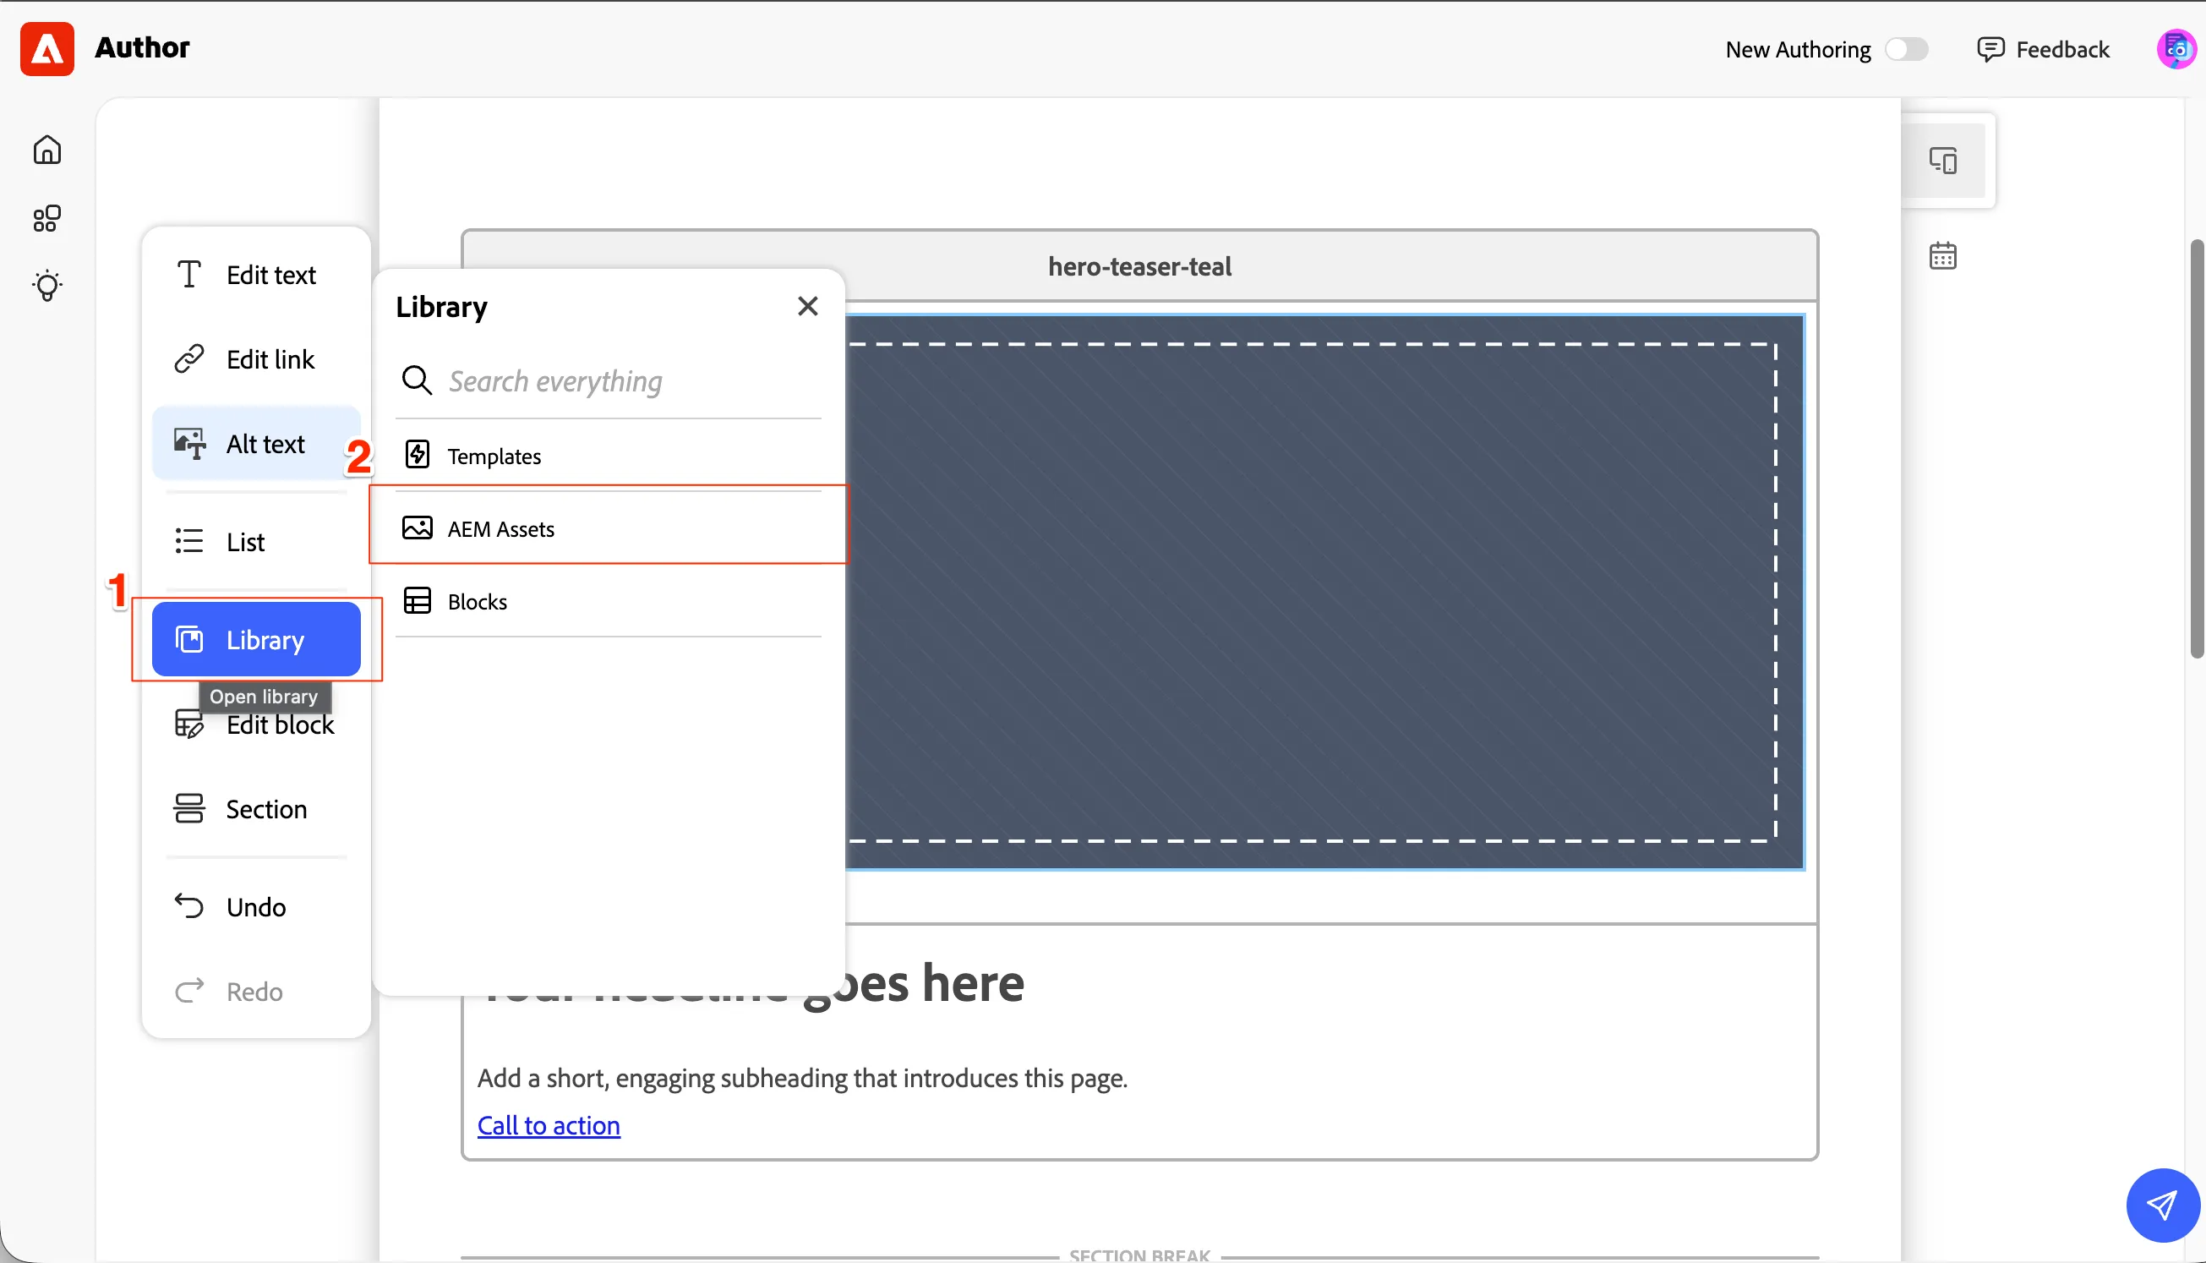Click the lightbulb ideas icon
The image size is (2206, 1263).
(x=46, y=287)
